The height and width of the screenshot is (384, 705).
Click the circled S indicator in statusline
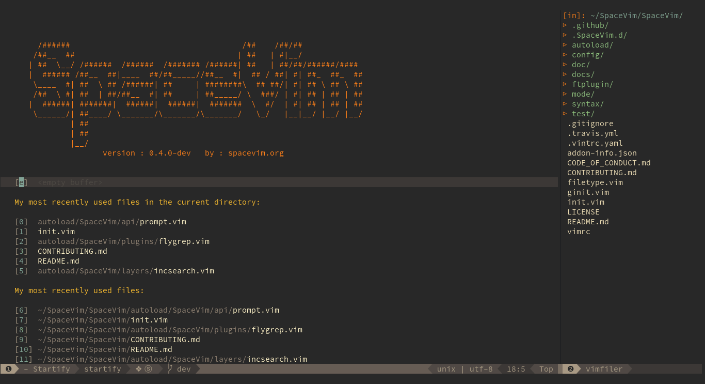point(148,369)
